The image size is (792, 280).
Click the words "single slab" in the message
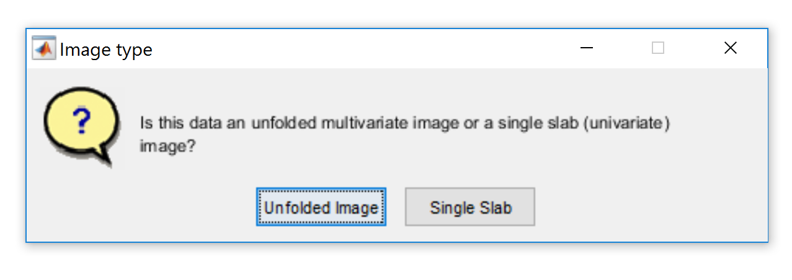pos(535,123)
